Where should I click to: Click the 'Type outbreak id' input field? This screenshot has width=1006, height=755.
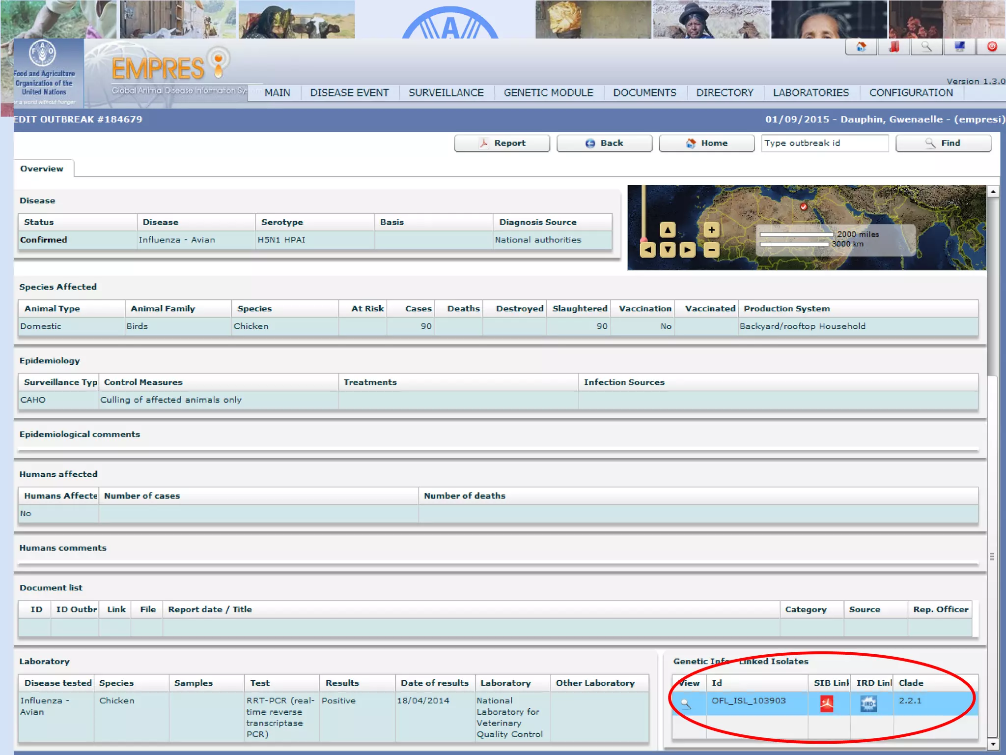[824, 143]
